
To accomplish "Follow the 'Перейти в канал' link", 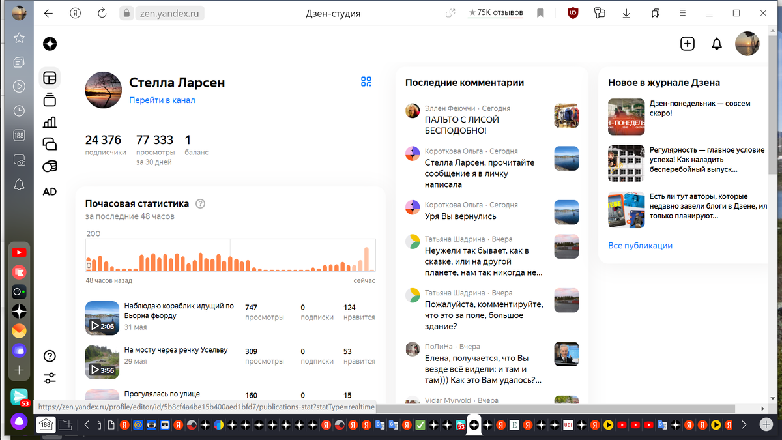I will 162,100.
